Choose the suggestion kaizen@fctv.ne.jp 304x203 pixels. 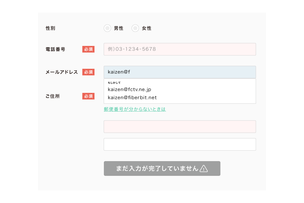(129, 89)
